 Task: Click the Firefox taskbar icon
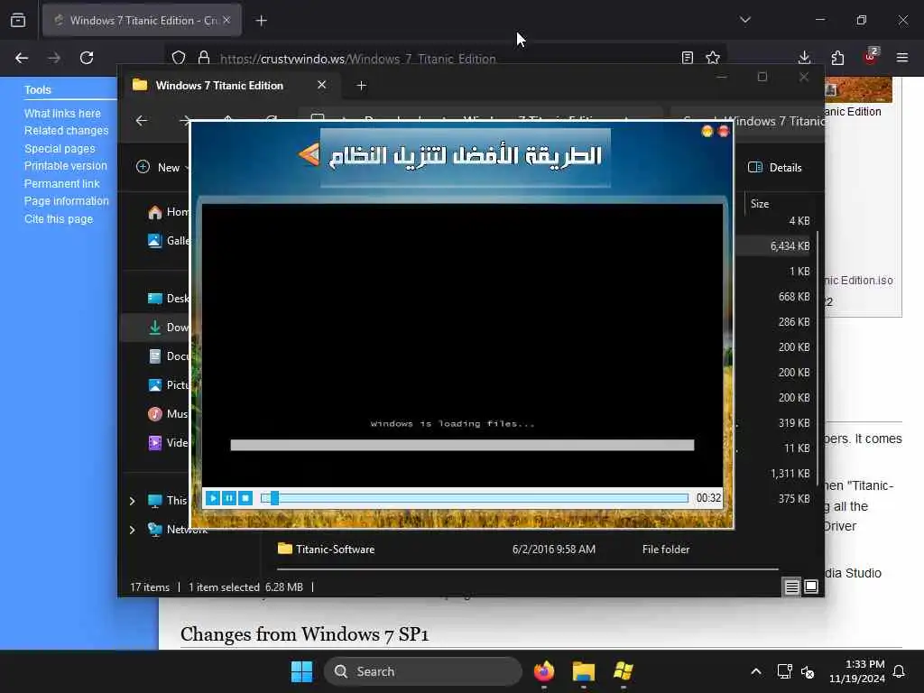544,671
